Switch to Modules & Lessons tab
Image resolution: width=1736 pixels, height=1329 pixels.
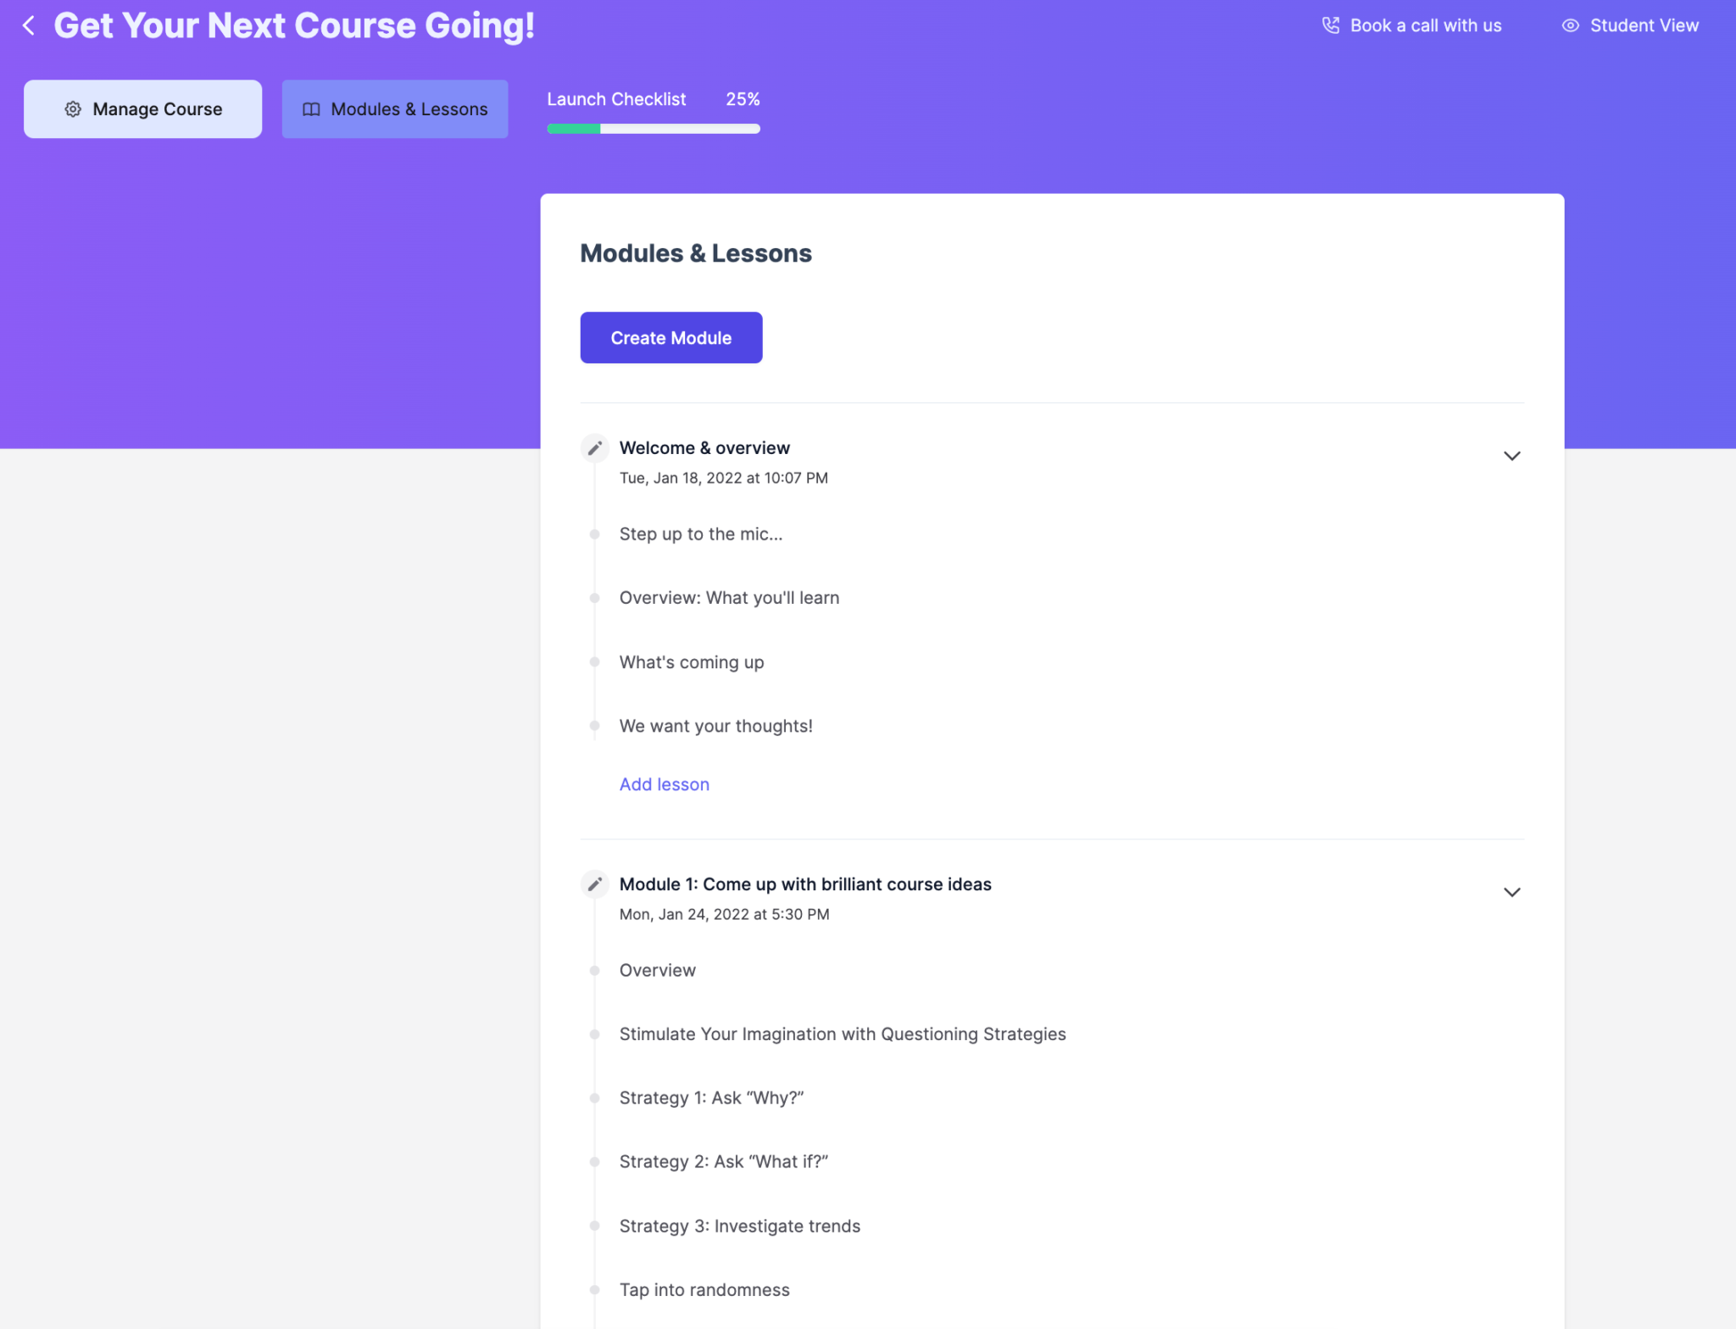(395, 109)
